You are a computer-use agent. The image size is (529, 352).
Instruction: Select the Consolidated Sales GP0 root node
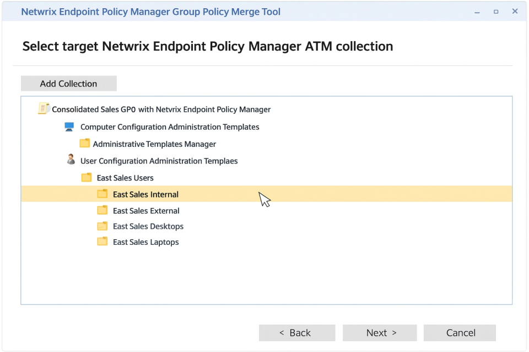coord(159,109)
